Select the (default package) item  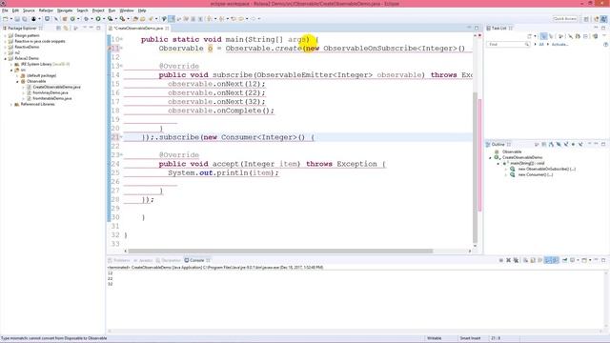coord(41,75)
